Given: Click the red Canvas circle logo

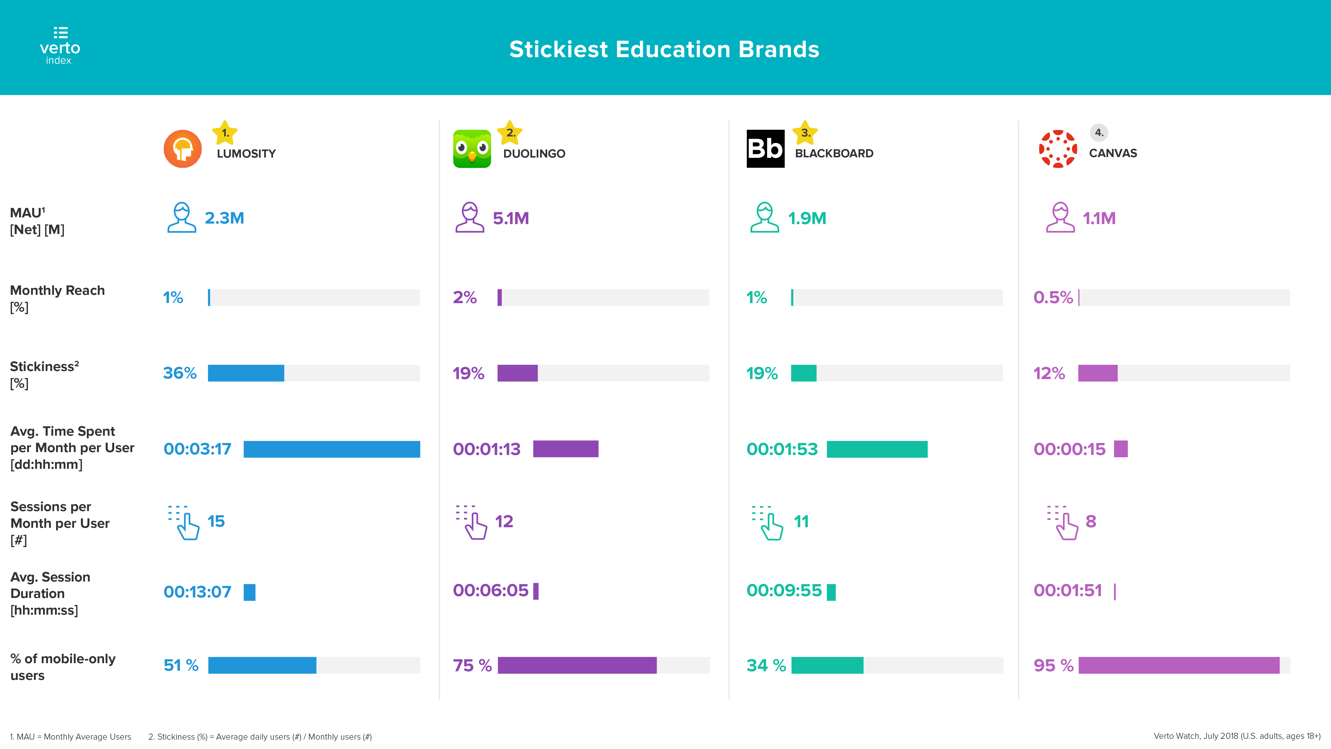Looking at the screenshot, I should point(1058,149).
